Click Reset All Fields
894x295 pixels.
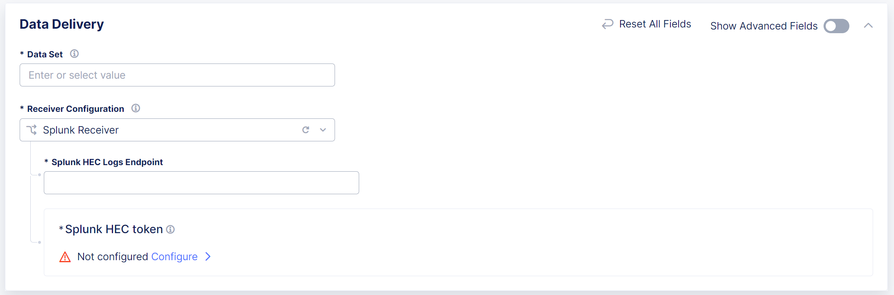pos(654,24)
